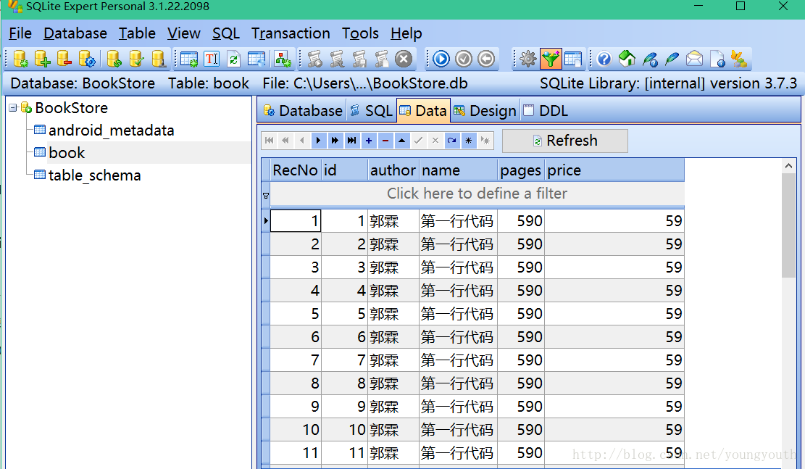This screenshot has height=469, width=805.
Task: Click the vertical scrollbar thumb in data grid
Action: (788, 225)
